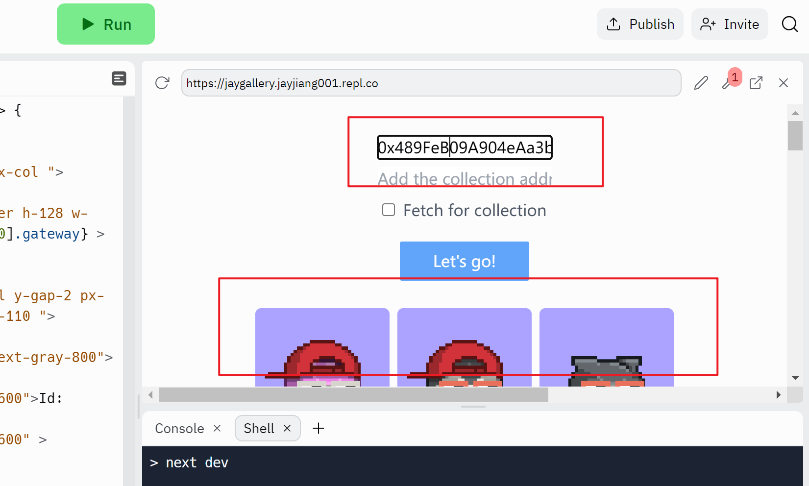Click the pane resize handle above Console

click(473, 407)
